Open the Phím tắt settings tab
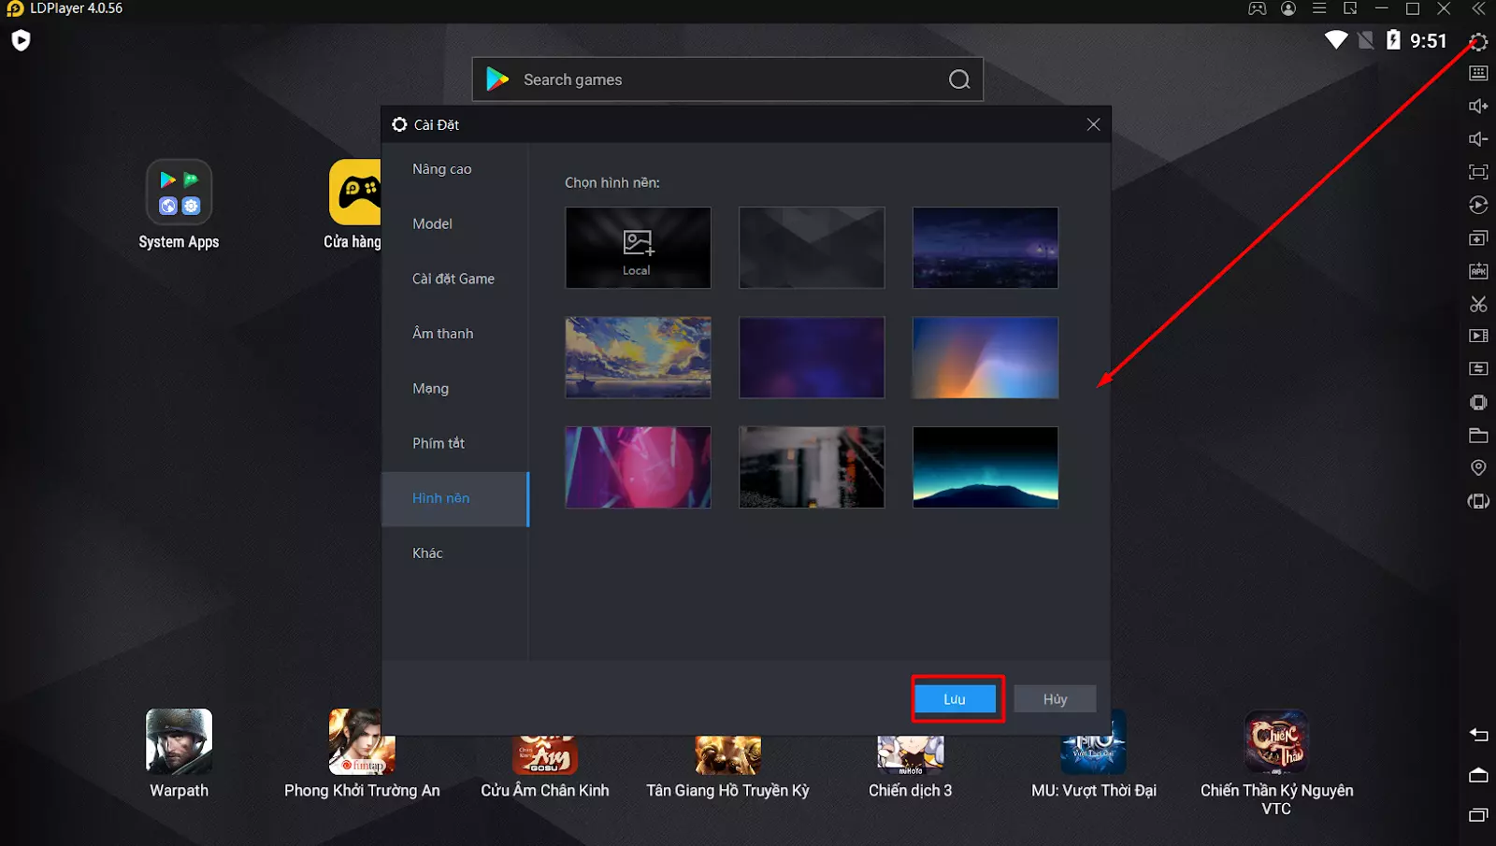This screenshot has height=846, width=1496. click(439, 443)
